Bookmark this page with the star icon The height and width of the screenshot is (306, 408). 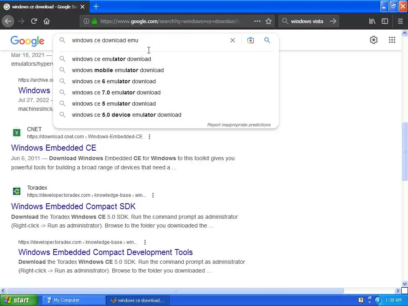pos(269,22)
